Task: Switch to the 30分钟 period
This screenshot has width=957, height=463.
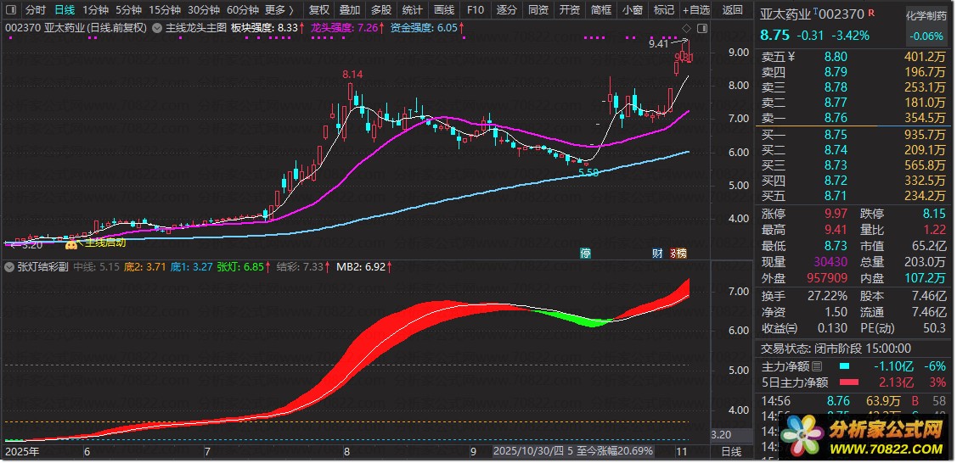Action: point(203,9)
